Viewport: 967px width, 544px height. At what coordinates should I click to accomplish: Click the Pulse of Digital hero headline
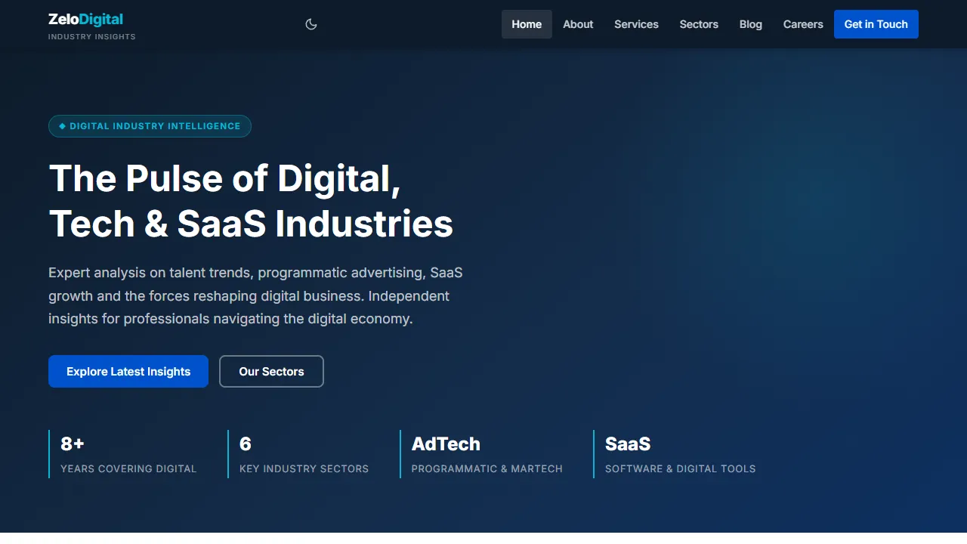pos(251,201)
